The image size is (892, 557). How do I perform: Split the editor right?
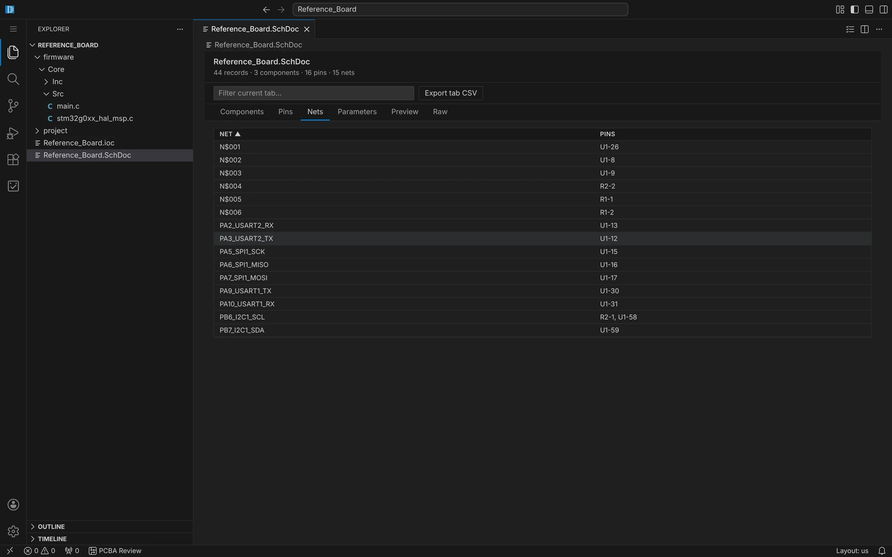tap(865, 29)
